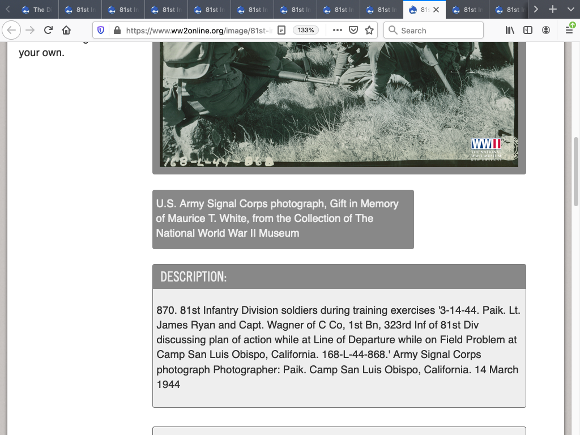580x435 pixels.
Task: Click the browser back button
Action: coord(12,30)
